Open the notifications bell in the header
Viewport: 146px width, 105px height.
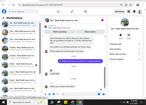click(134, 12)
